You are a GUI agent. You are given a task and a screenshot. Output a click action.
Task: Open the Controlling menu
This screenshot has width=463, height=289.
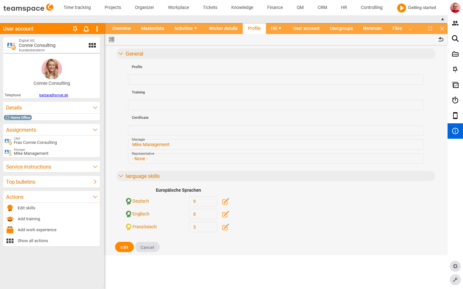[372, 7]
